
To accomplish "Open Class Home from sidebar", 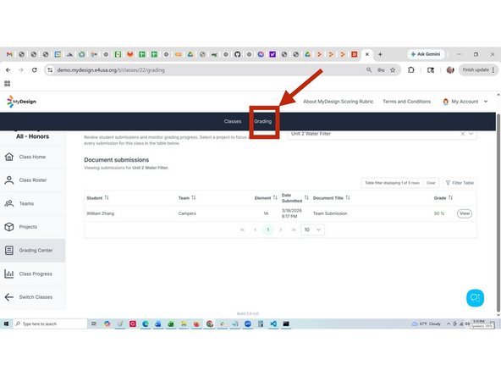I will pos(32,157).
